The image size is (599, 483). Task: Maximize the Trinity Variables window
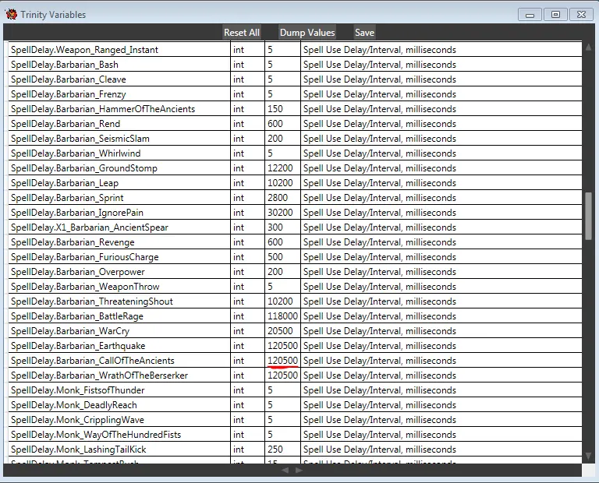pyautogui.click(x=555, y=14)
